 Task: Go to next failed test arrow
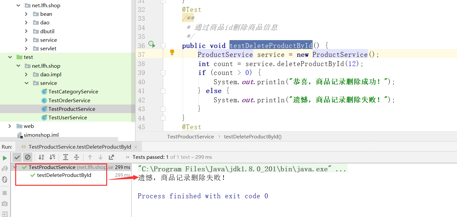point(101,157)
